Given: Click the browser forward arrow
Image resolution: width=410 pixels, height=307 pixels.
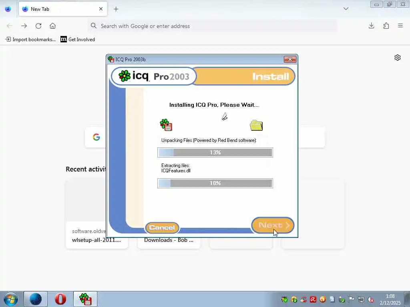Looking at the screenshot, I should tap(24, 26).
